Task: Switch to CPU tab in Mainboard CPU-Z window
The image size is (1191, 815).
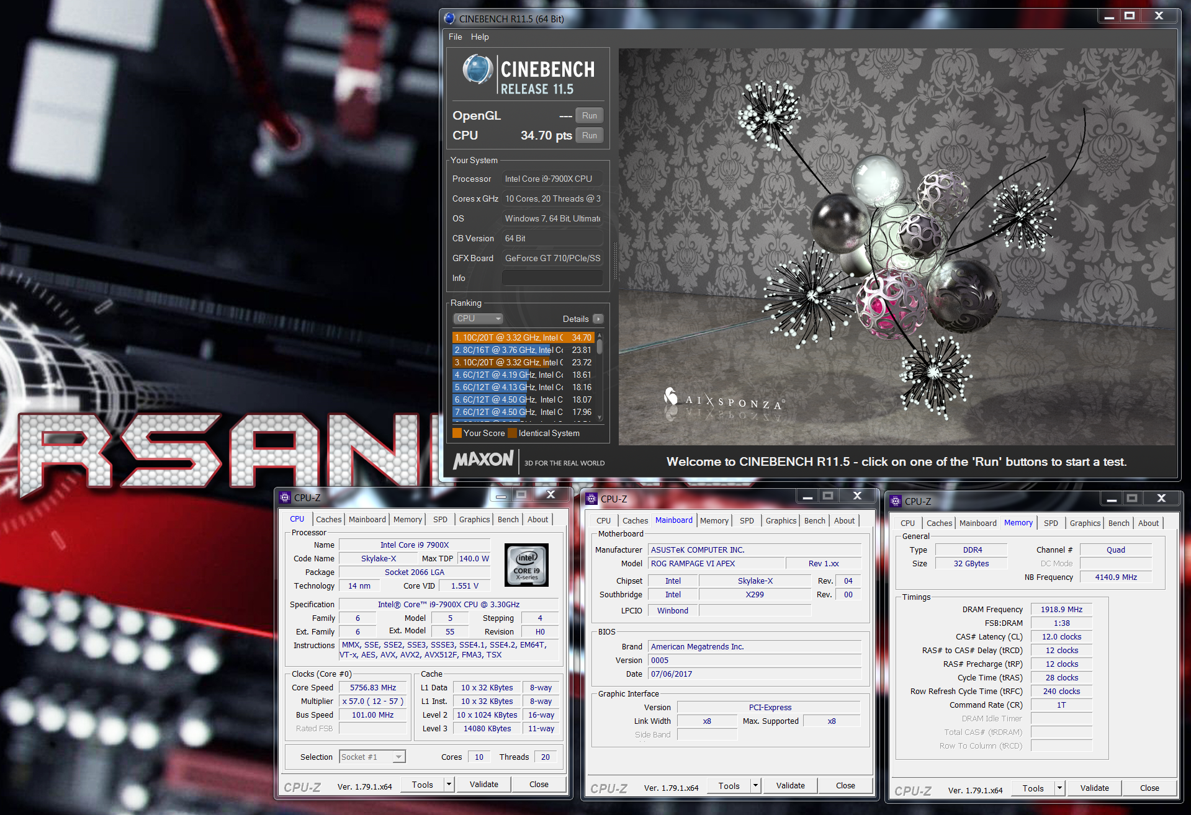Action: coord(603,520)
